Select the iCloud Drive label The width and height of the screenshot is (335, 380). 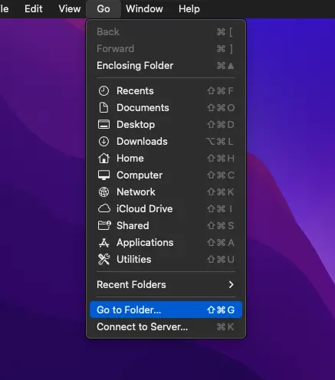point(145,209)
